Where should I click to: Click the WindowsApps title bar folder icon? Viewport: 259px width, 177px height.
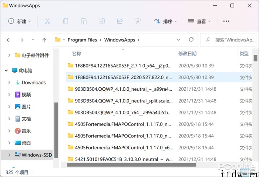point(5,5)
